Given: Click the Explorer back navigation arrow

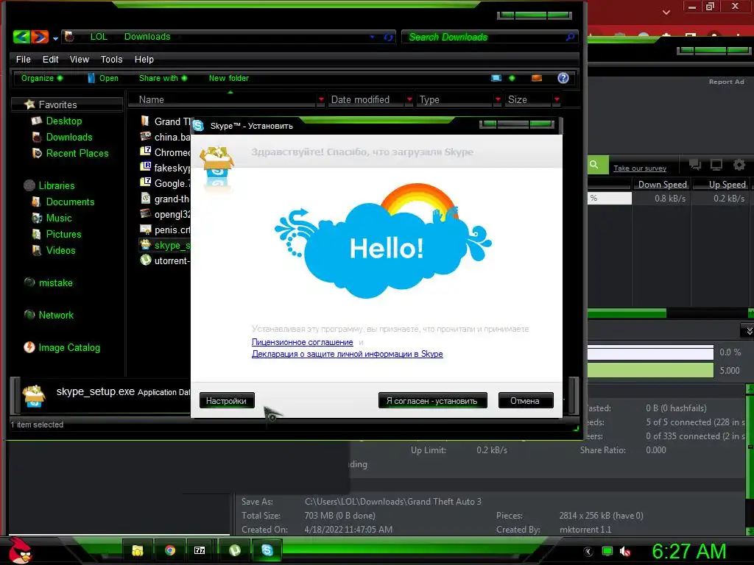Looking at the screenshot, I should tap(21, 37).
